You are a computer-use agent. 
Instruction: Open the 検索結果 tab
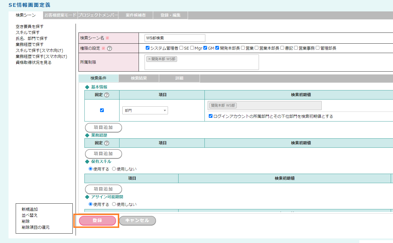pos(139,78)
